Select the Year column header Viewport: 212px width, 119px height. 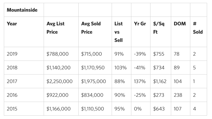[24, 32]
